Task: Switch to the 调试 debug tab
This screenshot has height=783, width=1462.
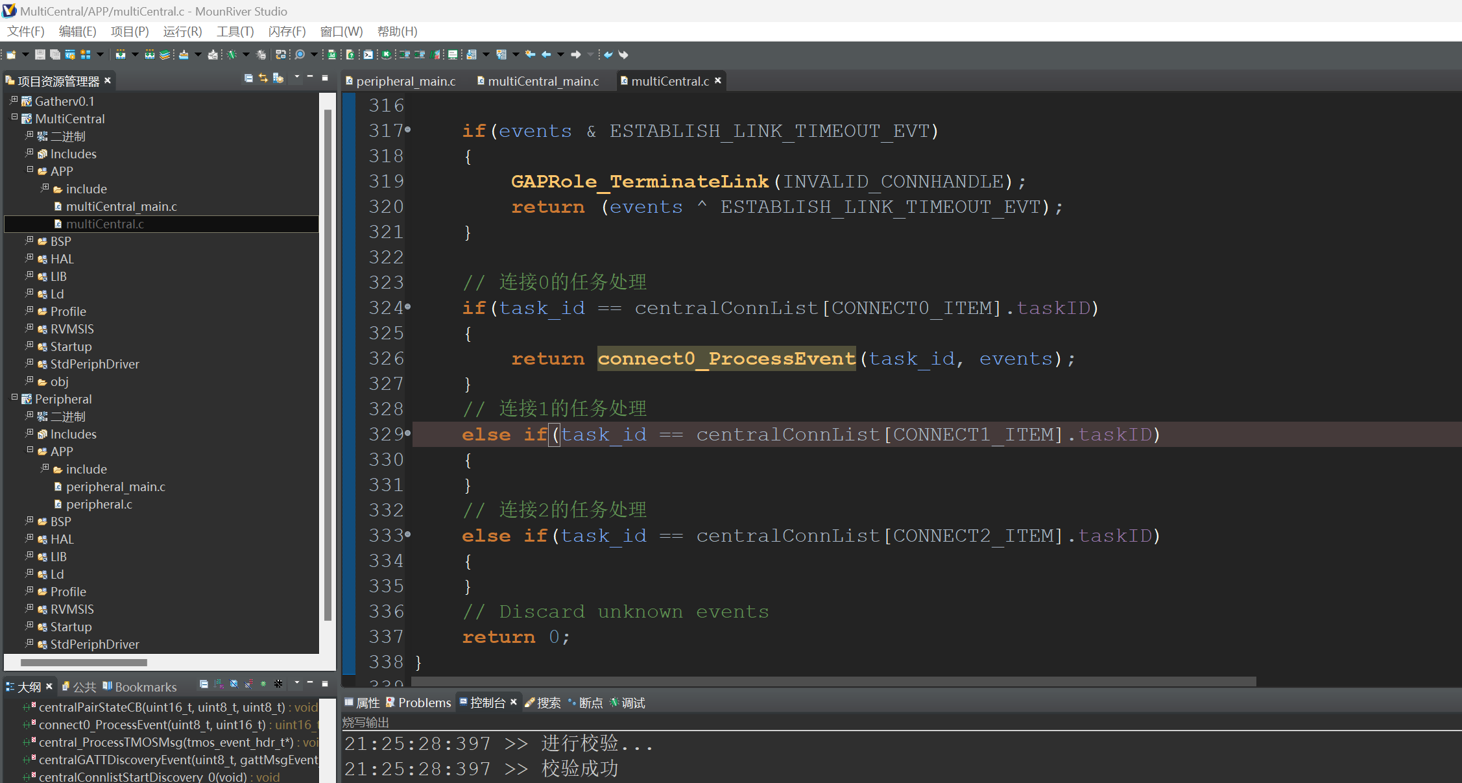Action: [x=627, y=703]
